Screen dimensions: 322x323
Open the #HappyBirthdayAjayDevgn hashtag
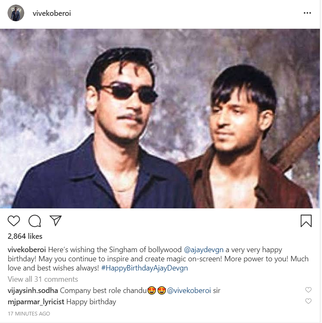click(145, 268)
